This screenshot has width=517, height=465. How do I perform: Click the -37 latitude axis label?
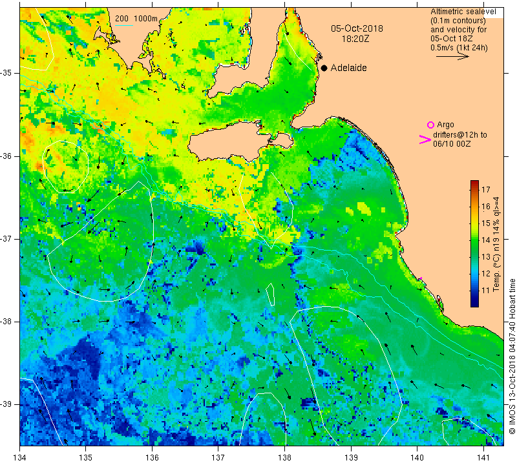6,238
